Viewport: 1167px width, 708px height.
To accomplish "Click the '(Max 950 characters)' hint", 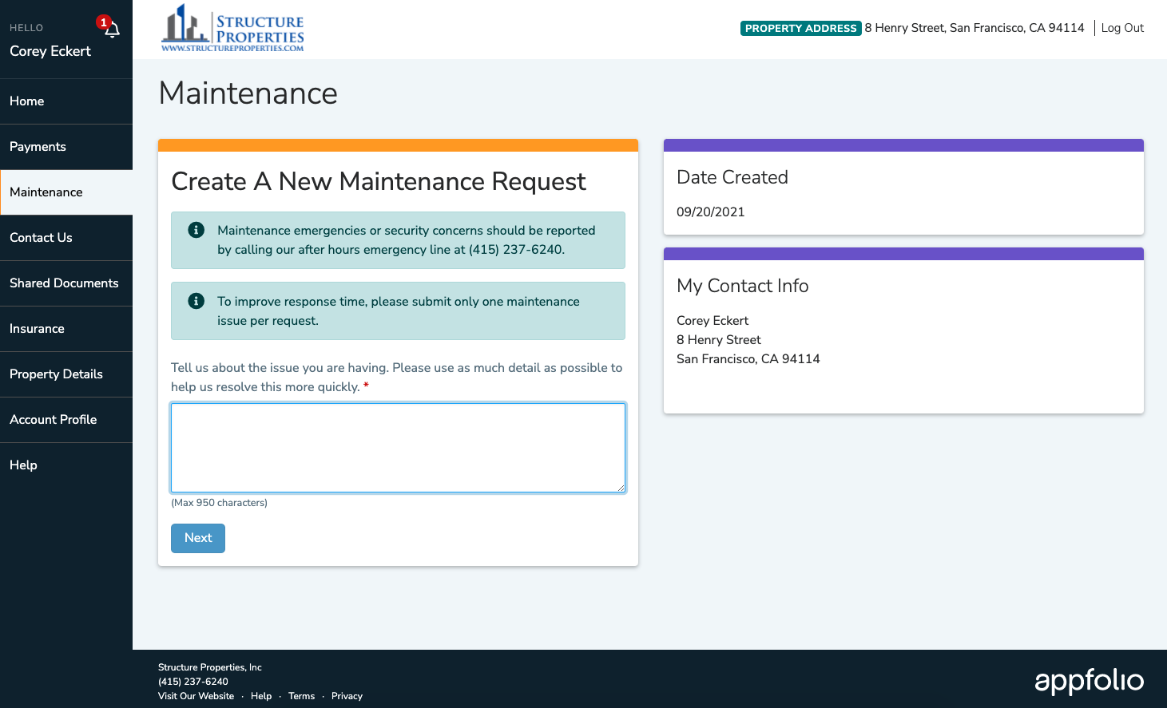I will click(x=219, y=503).
